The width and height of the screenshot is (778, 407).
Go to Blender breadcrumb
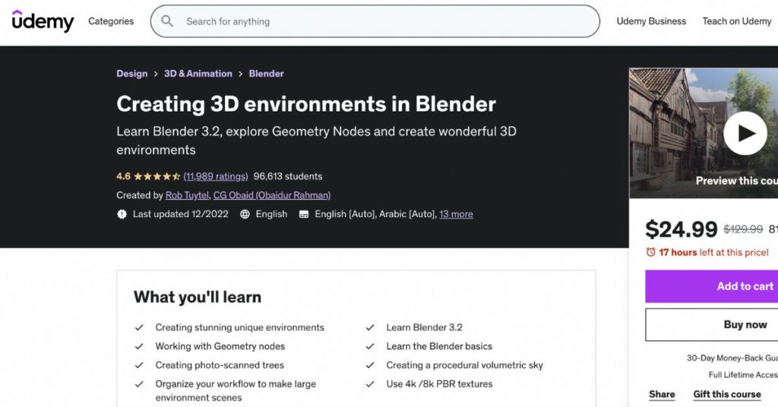[x=266, y=74]
